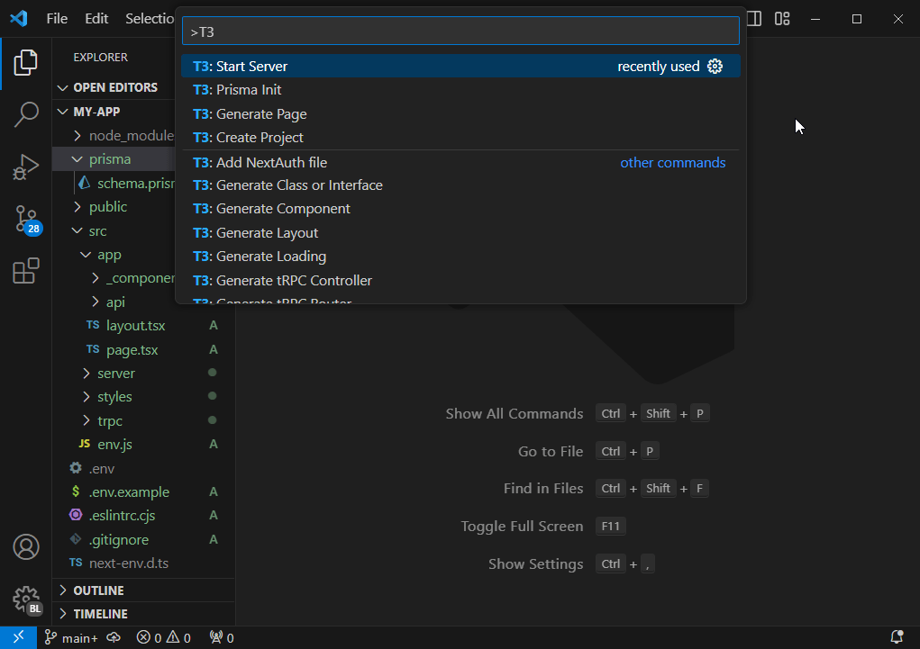Run the T3: Generate Loading command
Image resolution: width=920 pixels, height=649 pixels.
point(460,257)
